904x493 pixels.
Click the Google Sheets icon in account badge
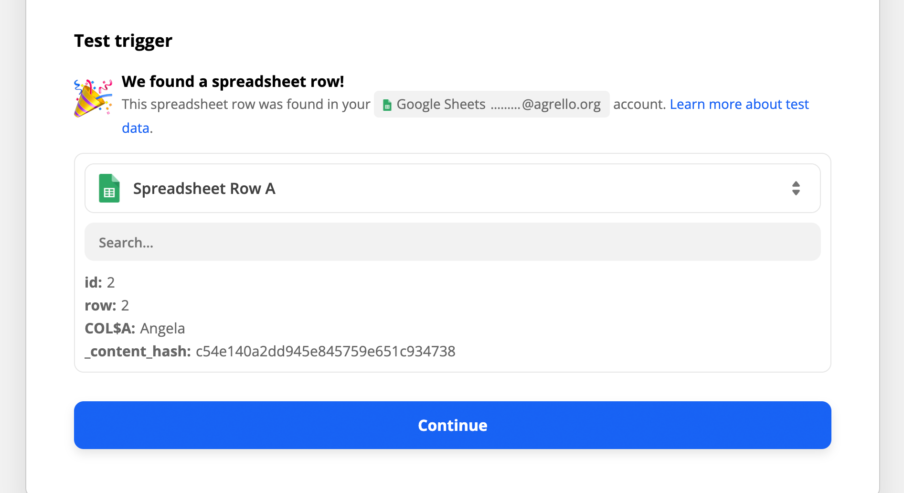(387, 105)
